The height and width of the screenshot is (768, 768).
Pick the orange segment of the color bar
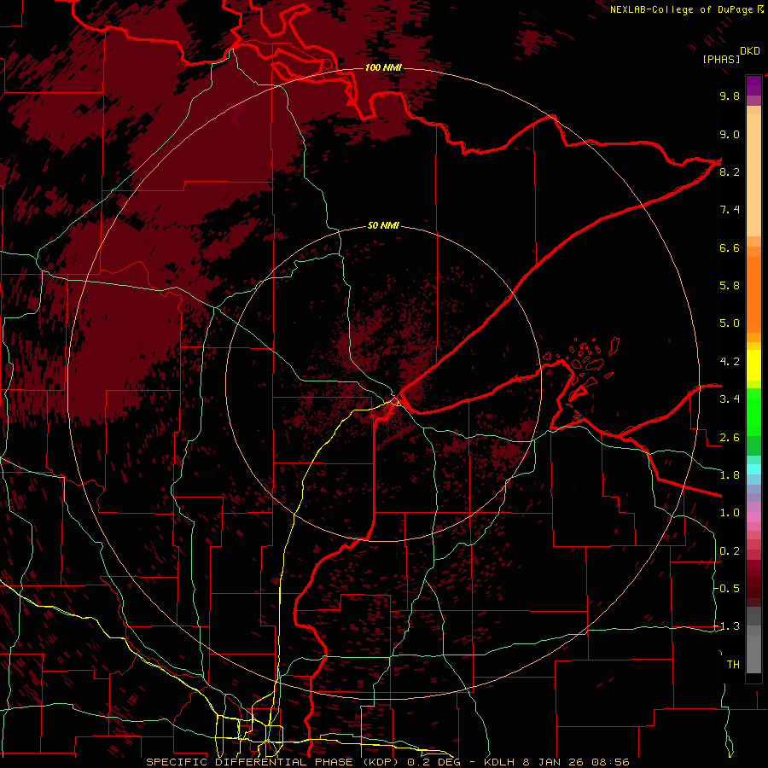[753, 294]
